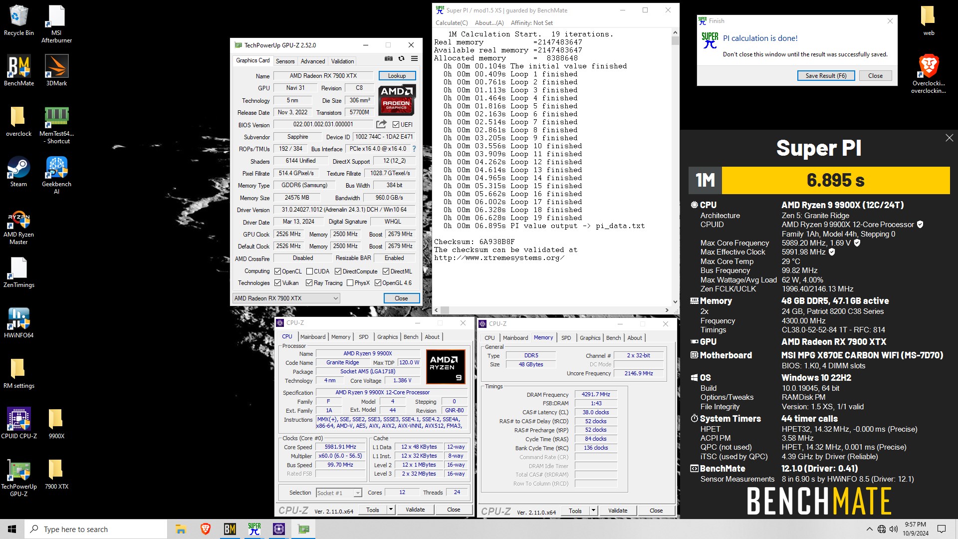Click Super PI taskbar icon
The image size is (958, 539).
(x=254, y=529)
